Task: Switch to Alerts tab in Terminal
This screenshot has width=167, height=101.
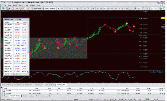Action: [x=25, y=96]
